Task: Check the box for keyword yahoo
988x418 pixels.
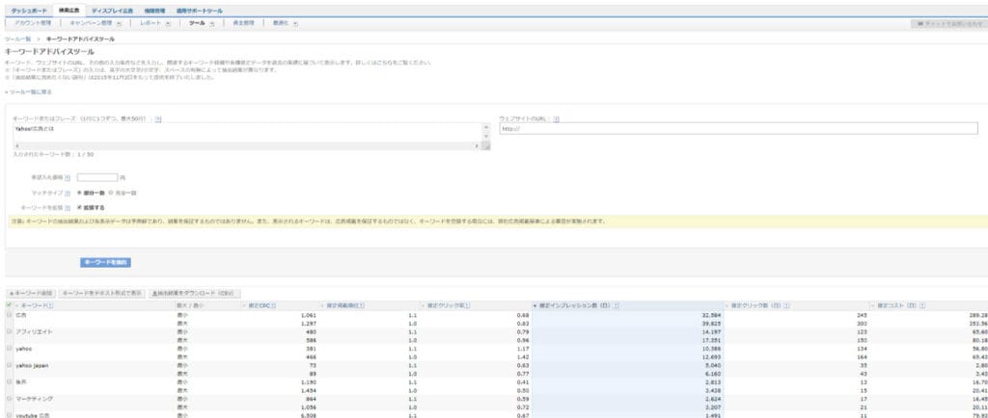Action: (x=9, y=349)
